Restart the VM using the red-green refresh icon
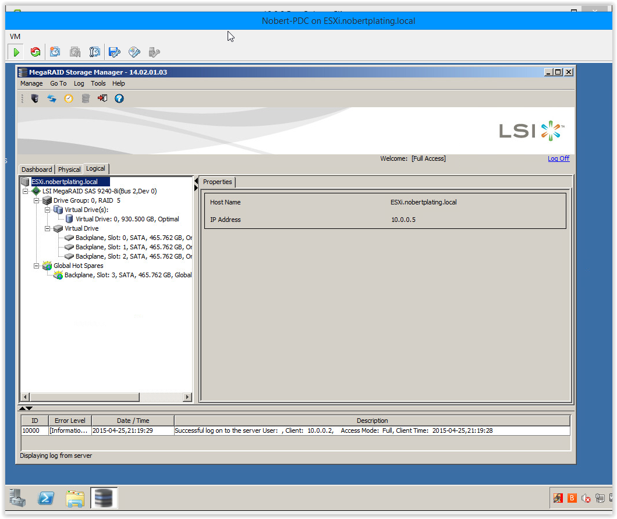 pos(36,52)
